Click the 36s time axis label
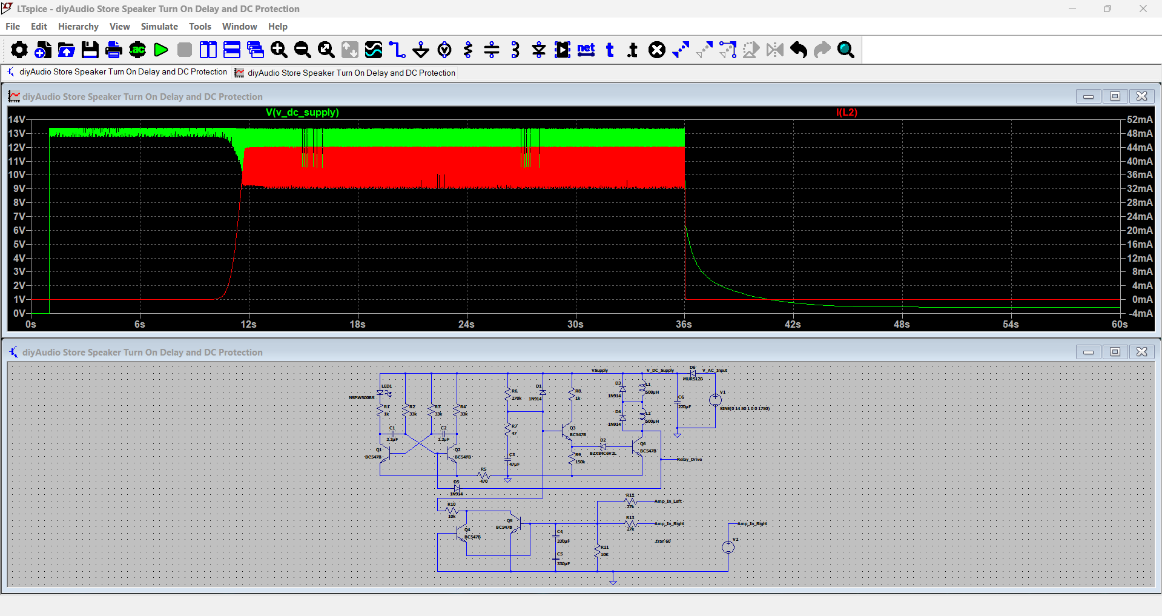This screenshot has width=1162, height=616. point(684,325)
